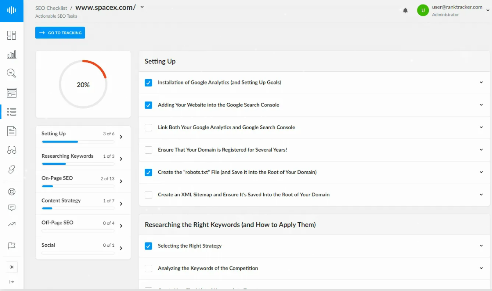The height and width of the screenshot is (291, 492).
Task: Expand sidebar with the arrow icon
Action: [11, 282]
